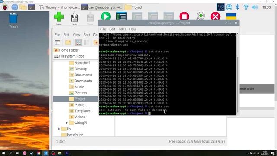Expand the lib folder tree arrow

click(x=59, y=129)
